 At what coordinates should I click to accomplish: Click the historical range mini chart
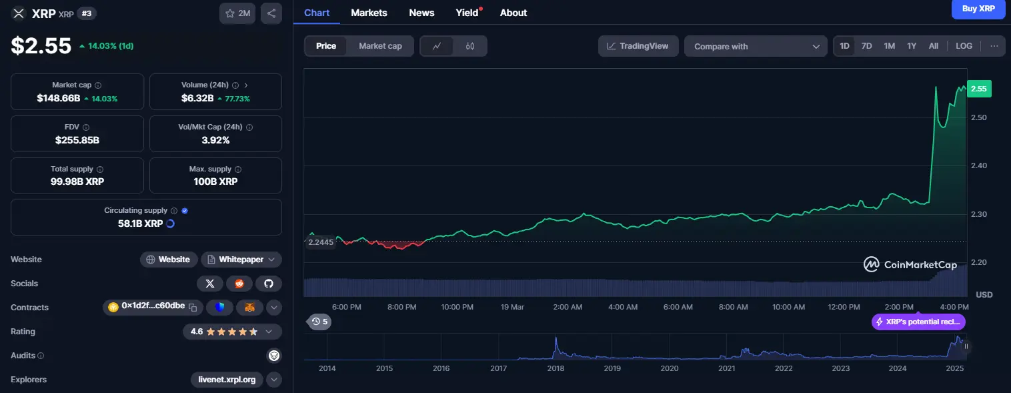635,347
